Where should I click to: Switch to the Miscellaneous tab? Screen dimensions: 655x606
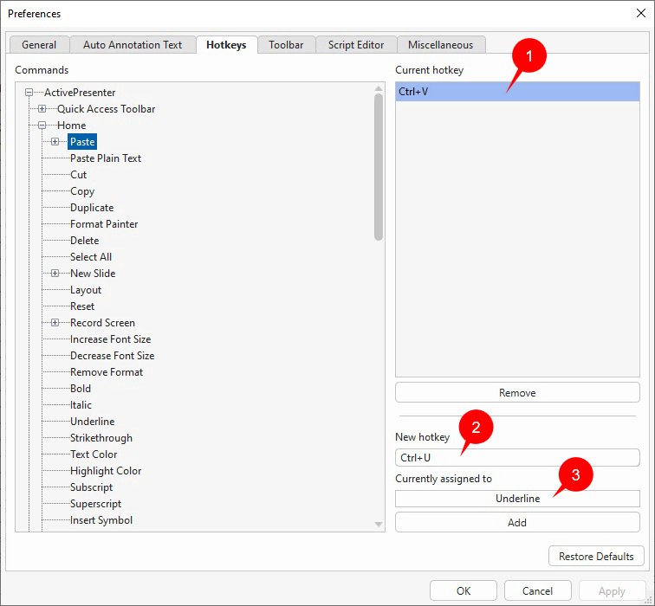point(440,45)
